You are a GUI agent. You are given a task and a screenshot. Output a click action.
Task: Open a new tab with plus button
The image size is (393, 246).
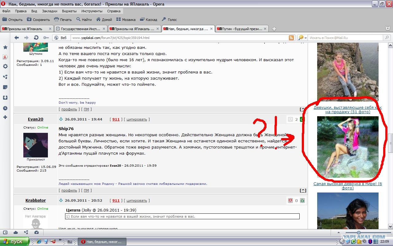[x=274, y=29]
